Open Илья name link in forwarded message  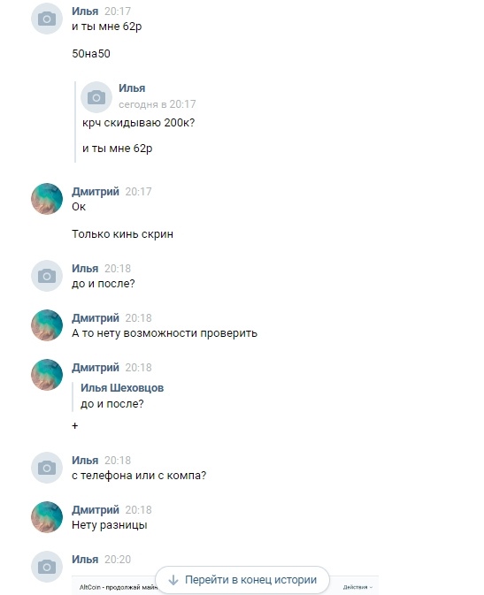point(132,88)
